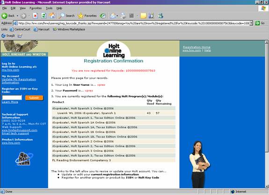Click the Edit icon in the toolbar
The width and height of the screenshot is (269, 195).
click(131, 16)
